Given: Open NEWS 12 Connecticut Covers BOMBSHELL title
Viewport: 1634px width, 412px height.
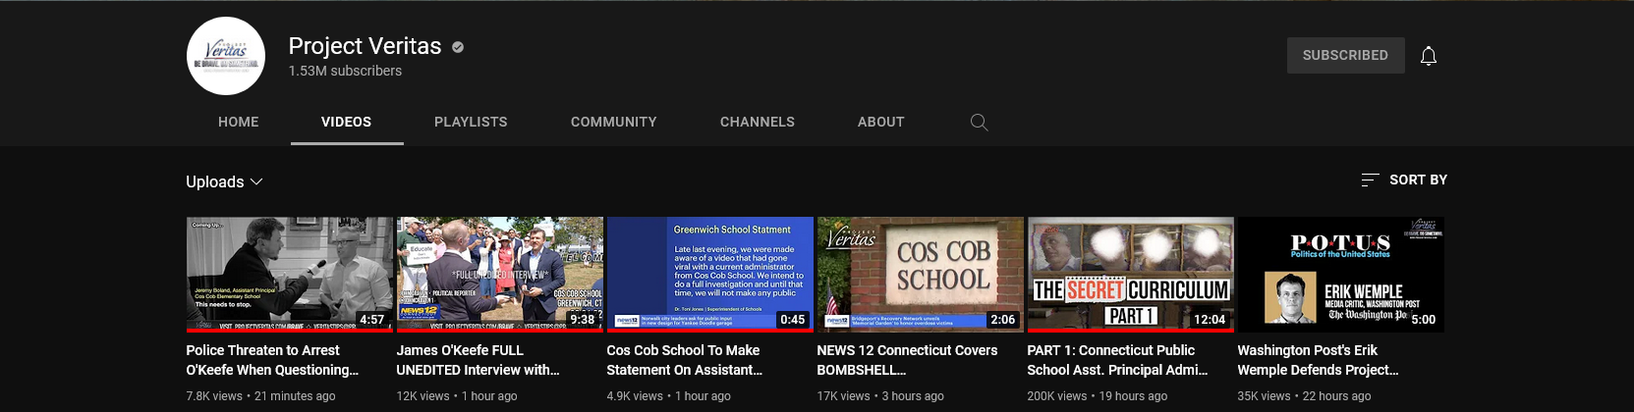Looking at the screenshot, I should [x=906, y=360].
